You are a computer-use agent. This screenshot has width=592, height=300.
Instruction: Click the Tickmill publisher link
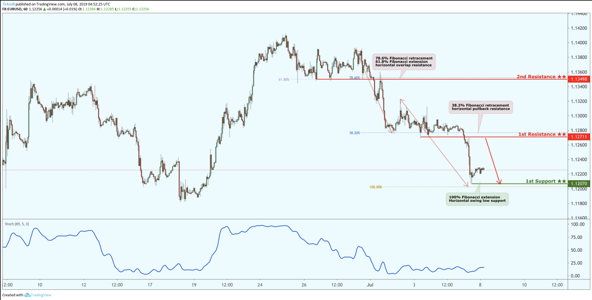(8, 4)
